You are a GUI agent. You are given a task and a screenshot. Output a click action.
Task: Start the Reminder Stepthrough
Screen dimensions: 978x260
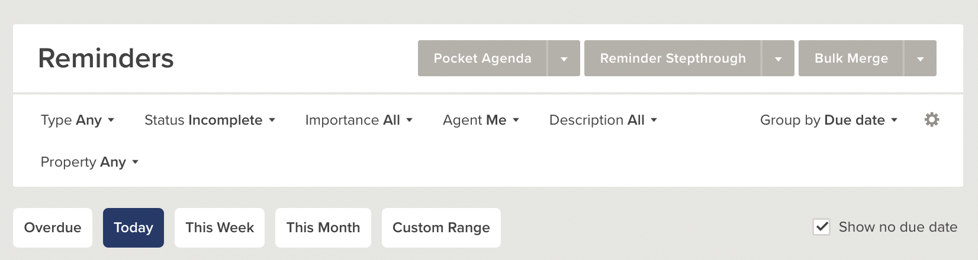pyautogui.click(x=673, y=58)
